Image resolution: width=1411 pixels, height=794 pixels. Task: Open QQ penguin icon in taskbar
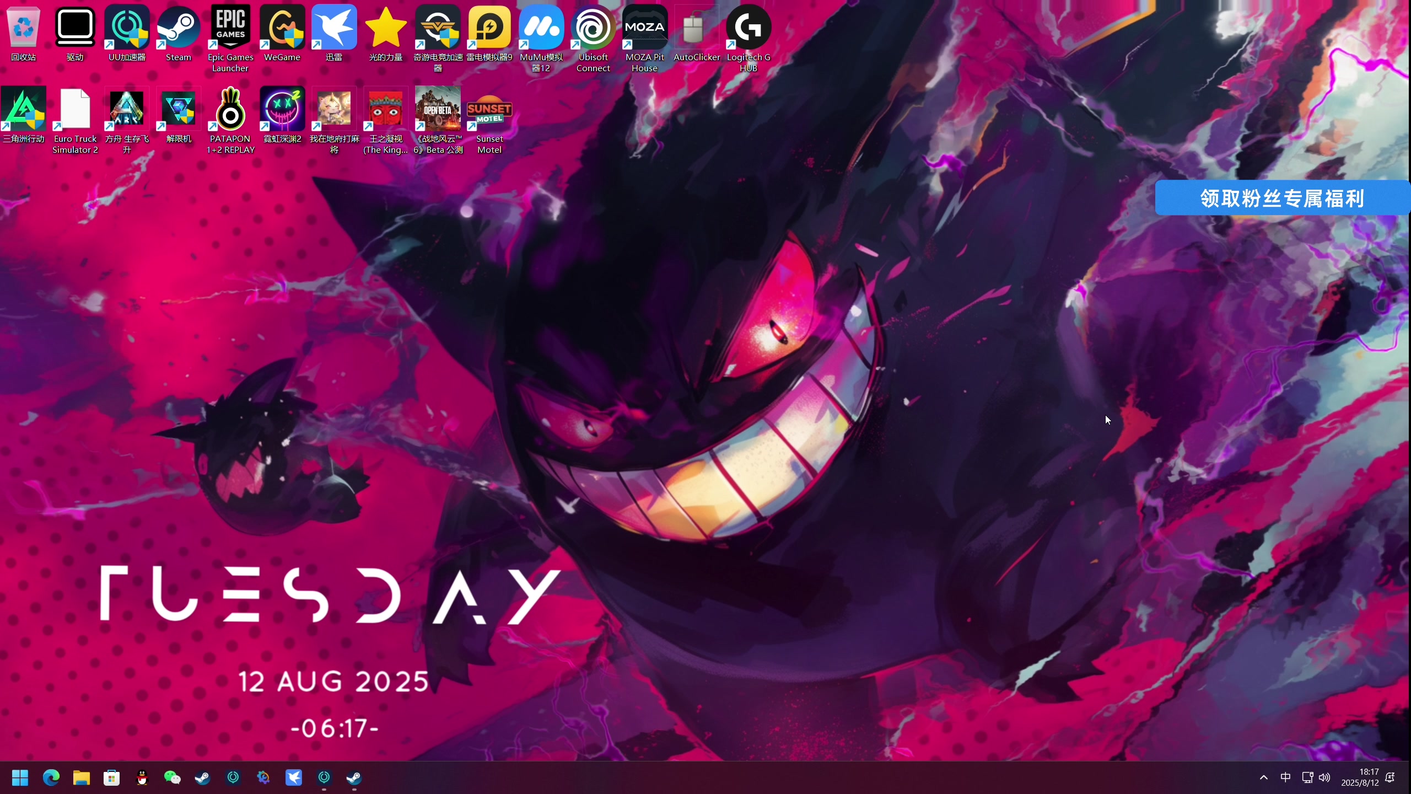pyautogui.click(x=142, y=777)
